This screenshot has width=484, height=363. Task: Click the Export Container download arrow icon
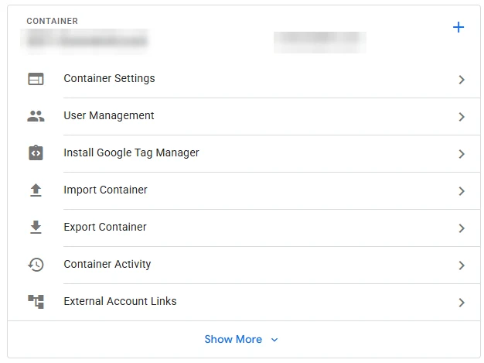pos(36,227)
